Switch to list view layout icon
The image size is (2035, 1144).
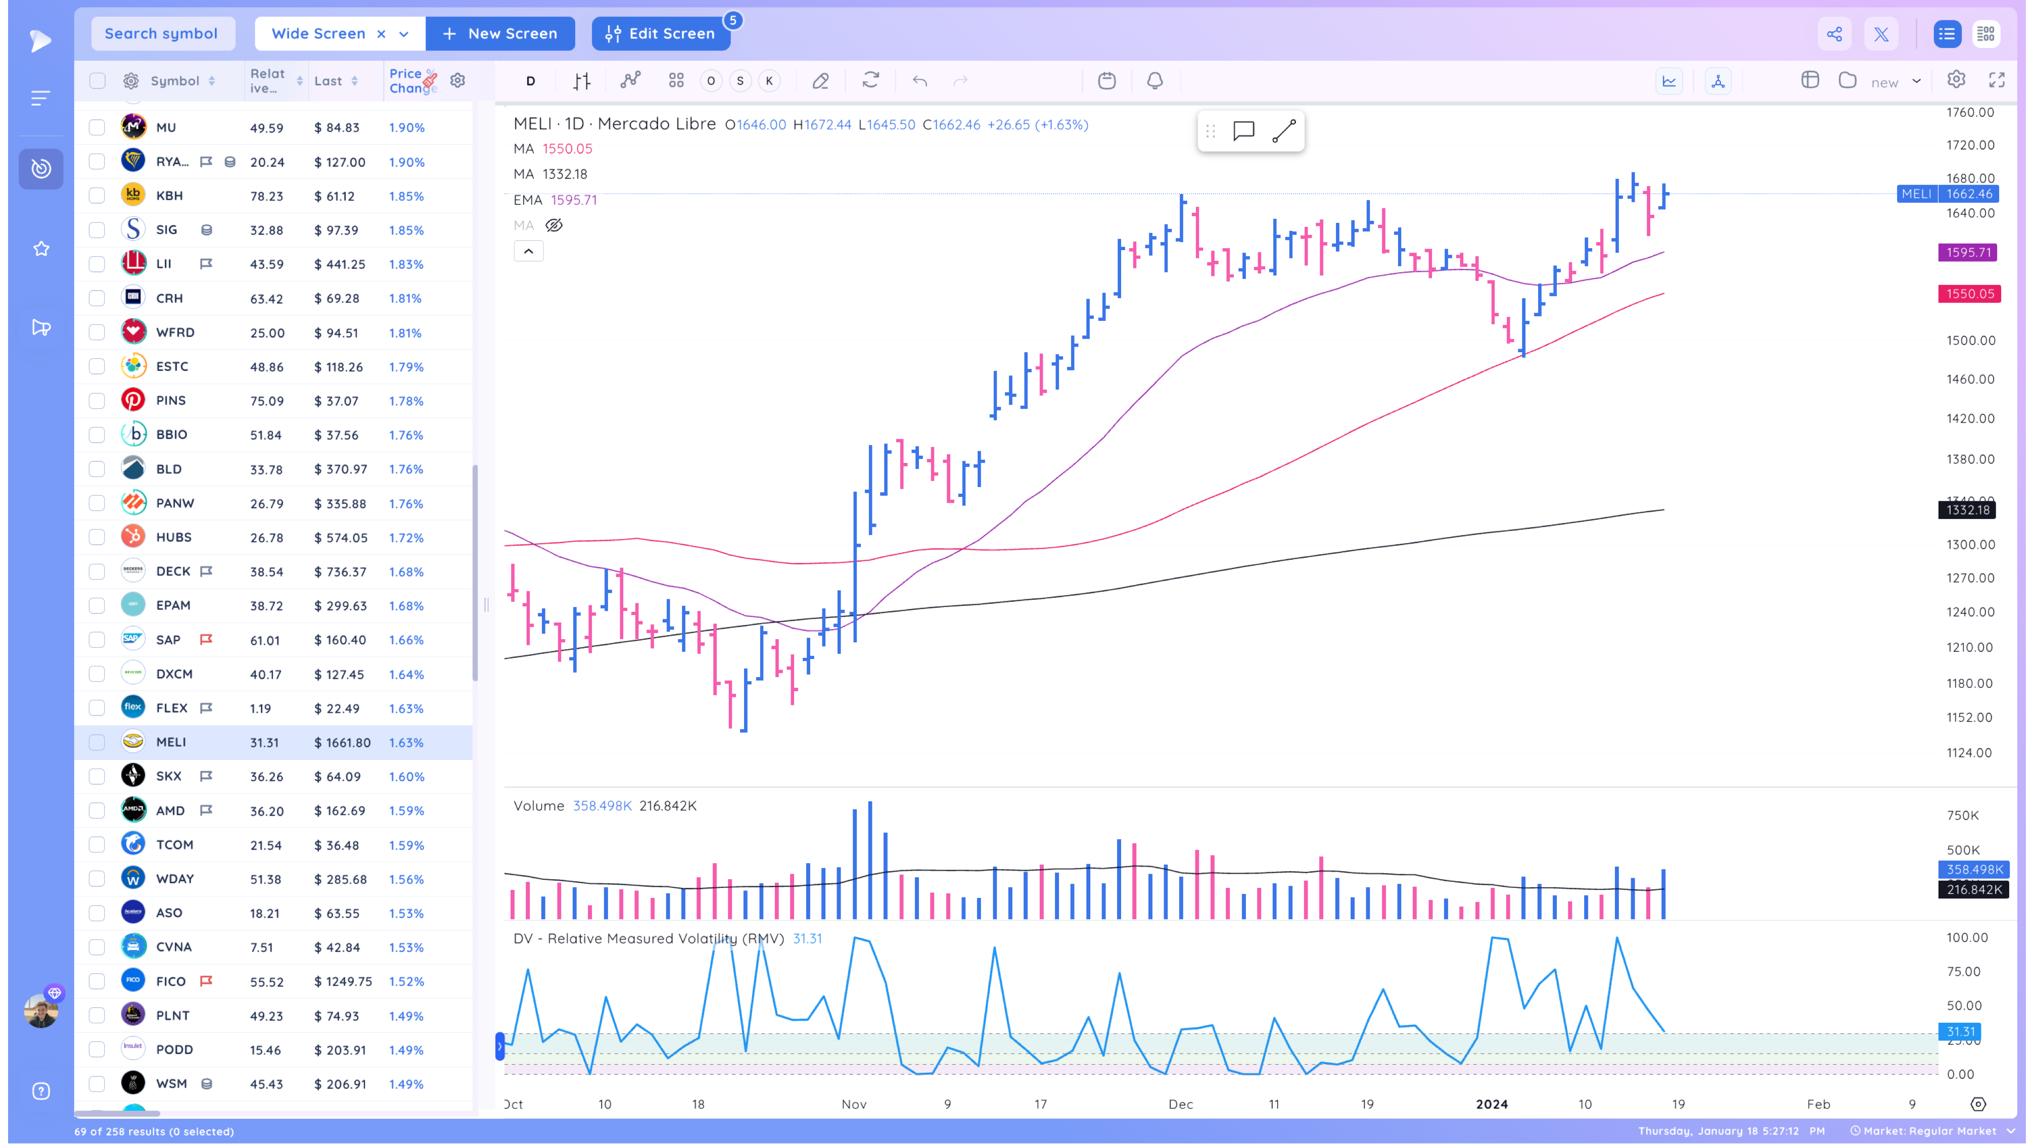pos(1947,34)
